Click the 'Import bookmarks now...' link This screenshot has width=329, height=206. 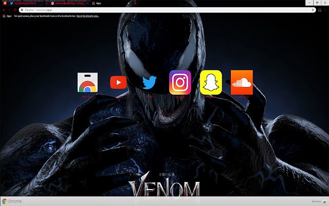pyautogui.click(x=88, y=16)
